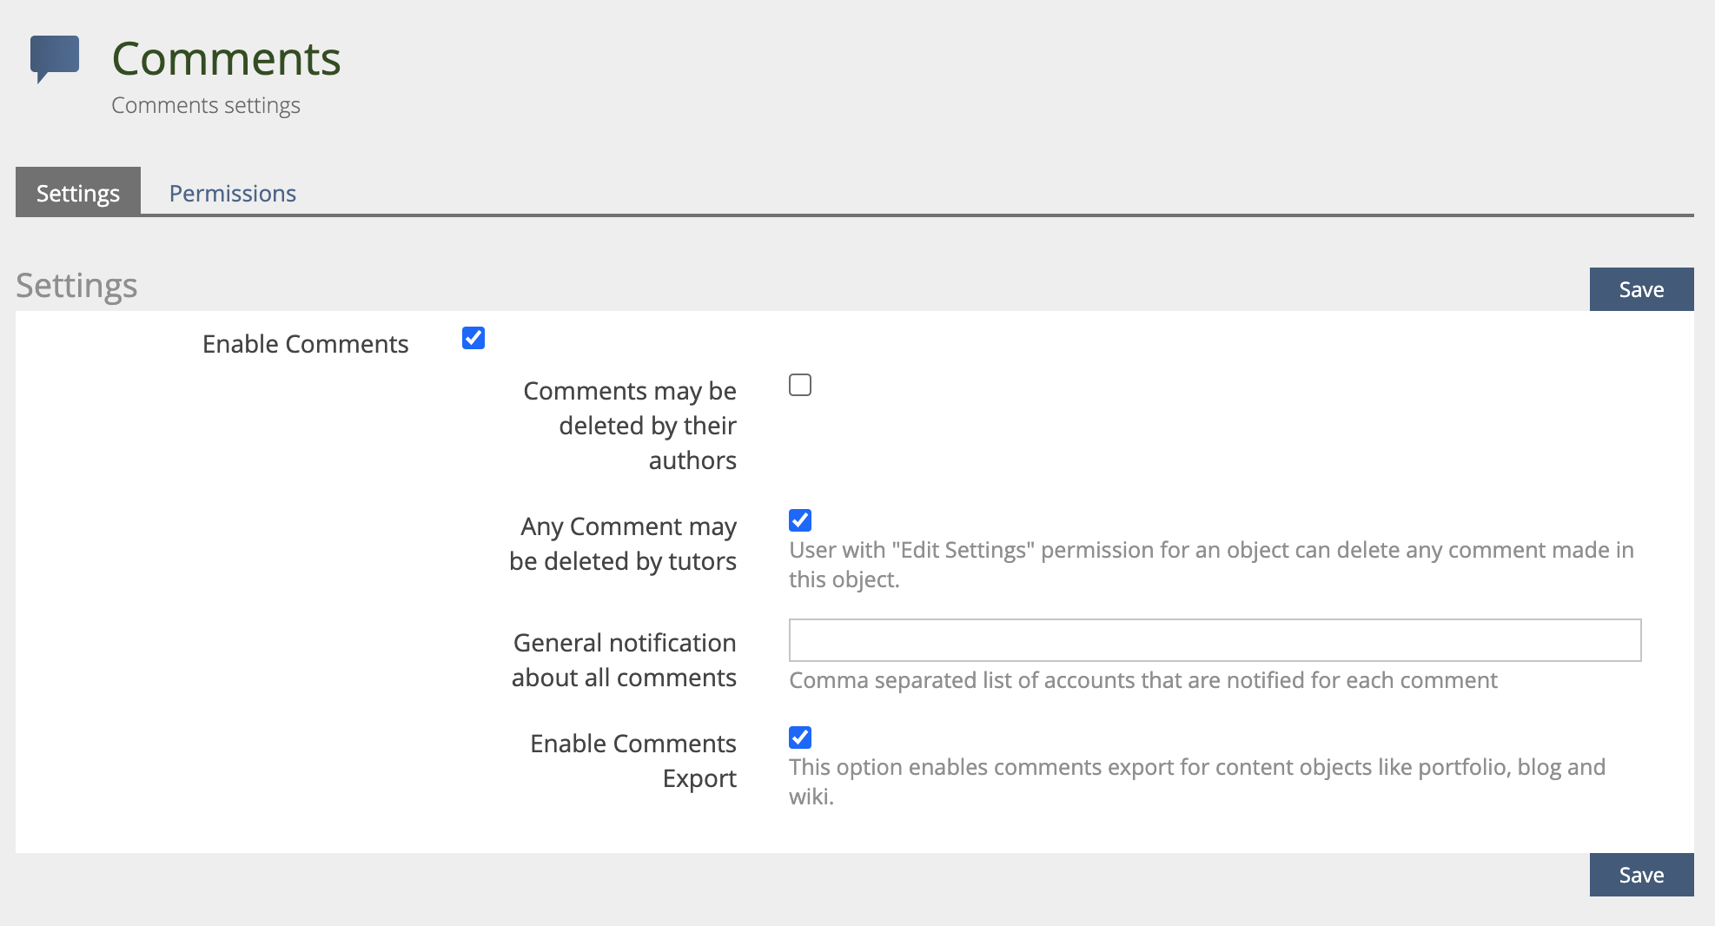Focus the General notification accounts input field
1715x926 pixels.
(x=1215, y=640)
